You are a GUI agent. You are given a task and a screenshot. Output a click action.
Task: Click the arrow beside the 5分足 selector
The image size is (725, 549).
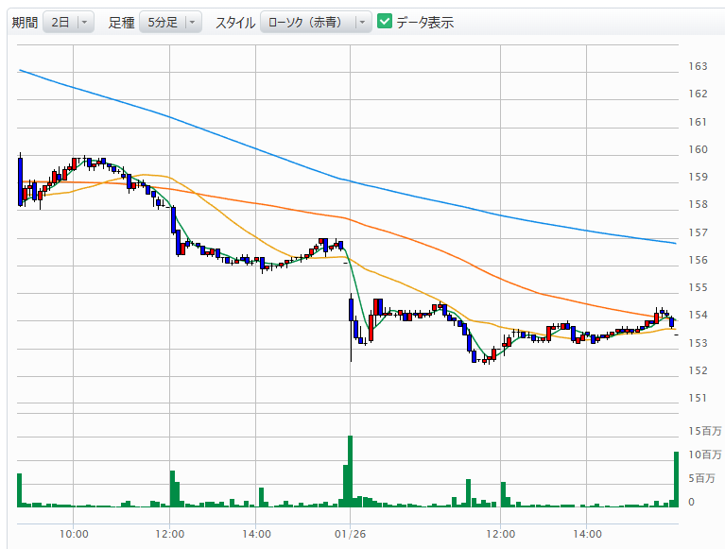pyautogui.click(x=193, y=22)
